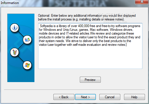Open Help for this page
This screenshot has height=104, width=149.
(134, 97)
